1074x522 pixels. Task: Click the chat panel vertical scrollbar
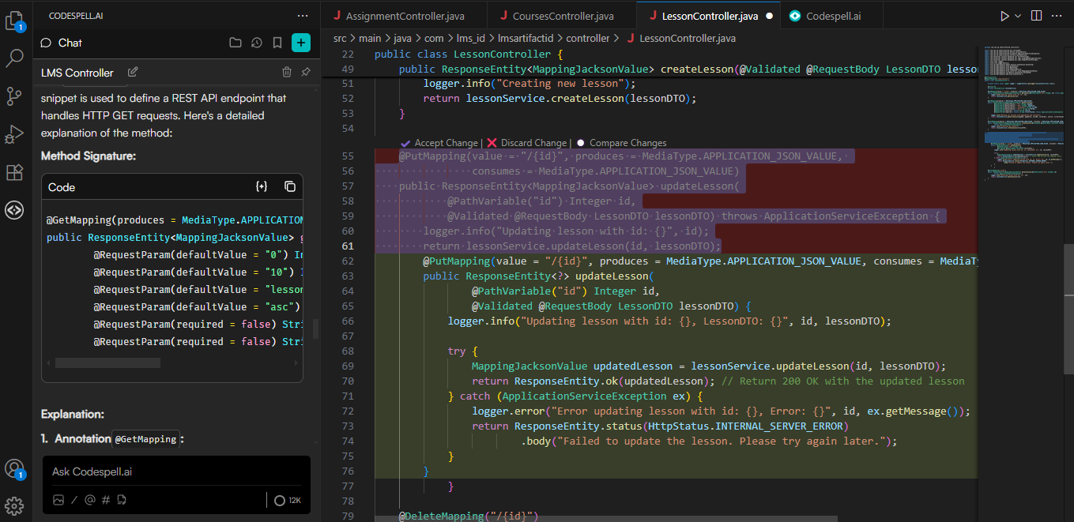tap(315, 328)
